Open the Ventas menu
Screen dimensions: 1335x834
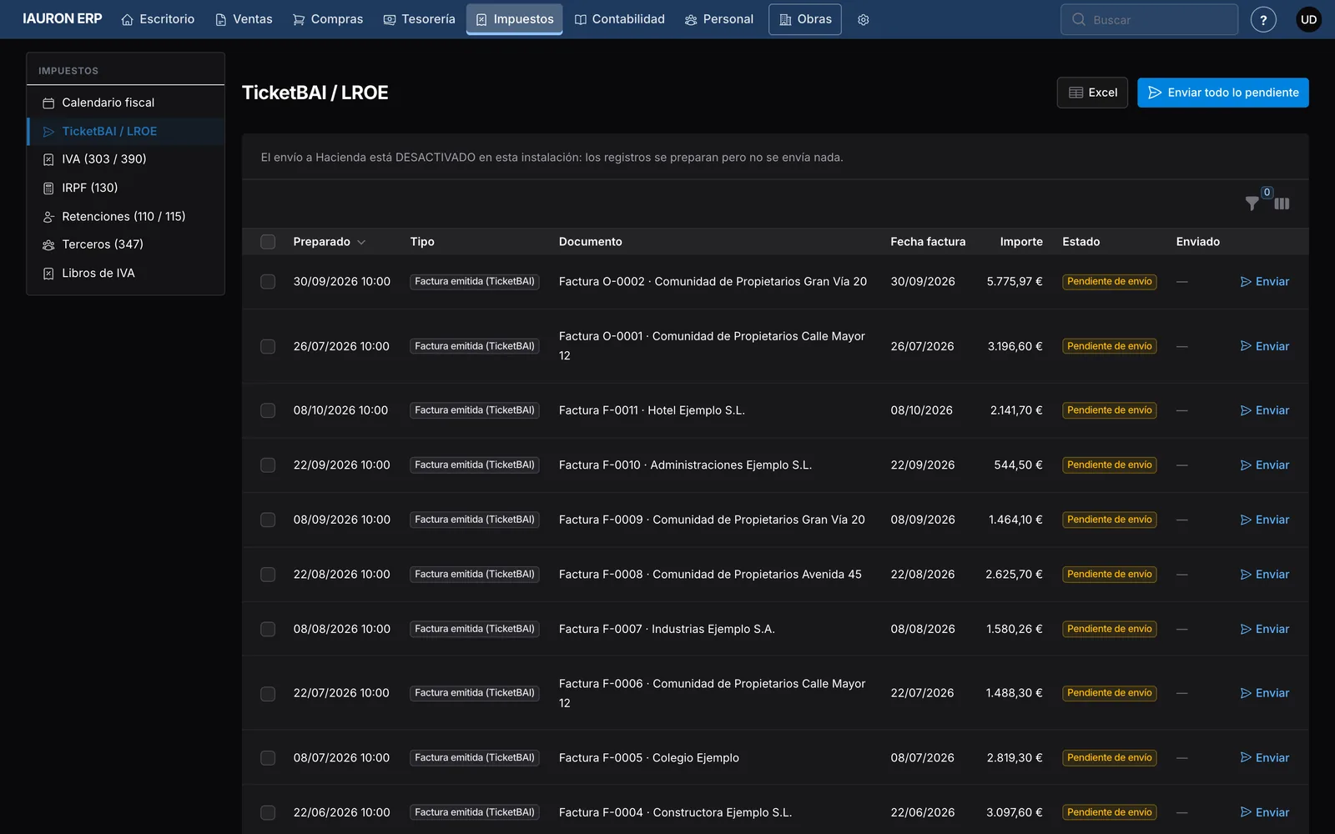click(x=244, y=19)
